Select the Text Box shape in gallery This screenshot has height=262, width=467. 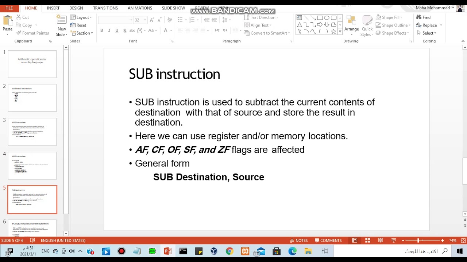(299, 17)
